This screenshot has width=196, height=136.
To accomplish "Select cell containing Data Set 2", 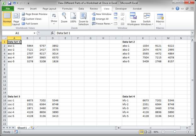I will (x=129, y=42).
